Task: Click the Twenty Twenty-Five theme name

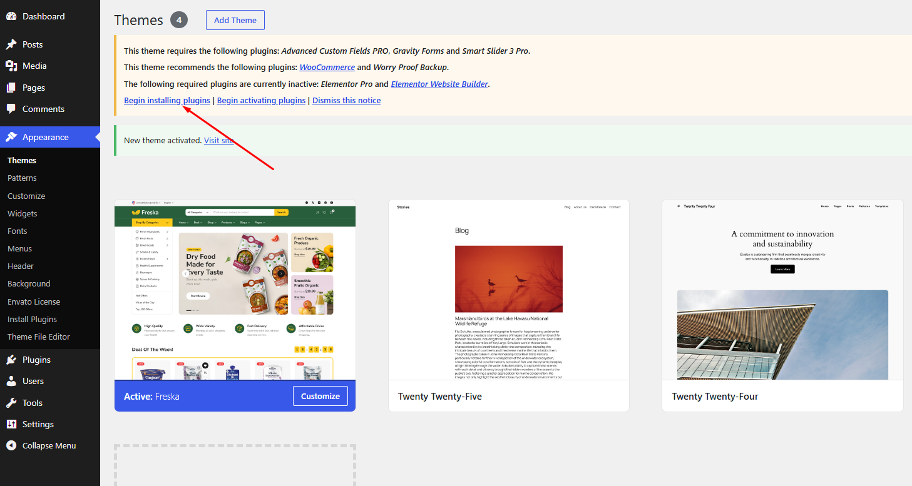Action: 440,396
